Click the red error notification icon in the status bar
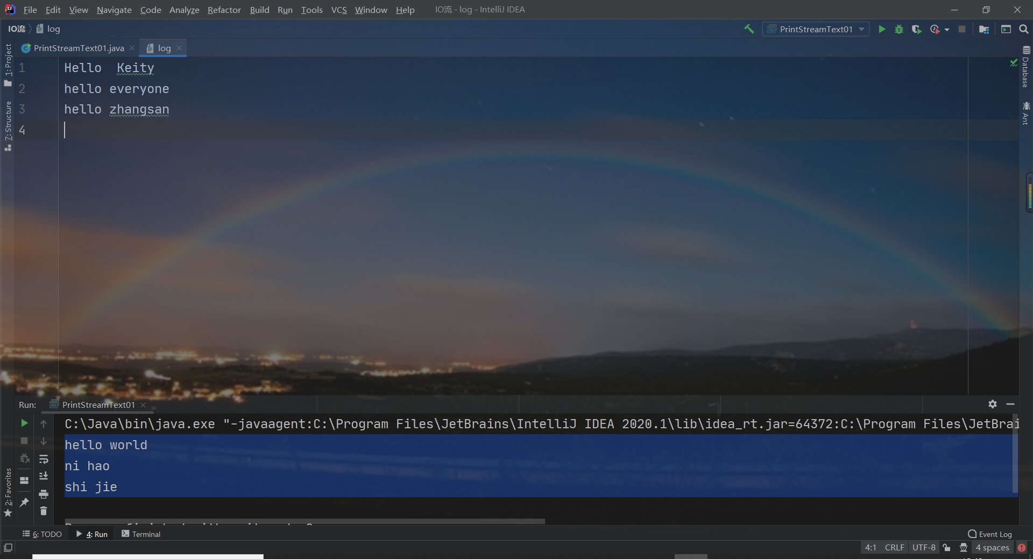Viewport: 1033px width, 559px height. [x=1022, y=548]
